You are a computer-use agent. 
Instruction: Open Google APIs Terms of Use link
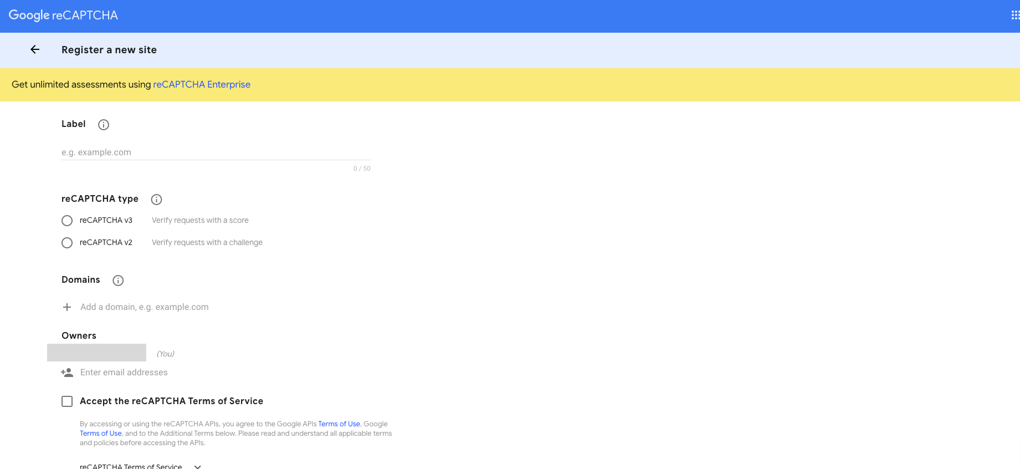339,424
